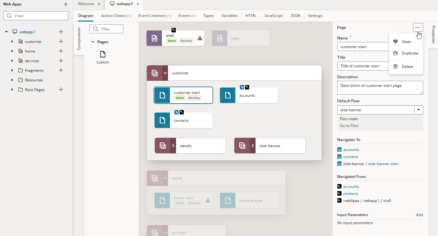Open side-banner-start link under Navigates To
The image size is (438, 236).
click(383, 164)
